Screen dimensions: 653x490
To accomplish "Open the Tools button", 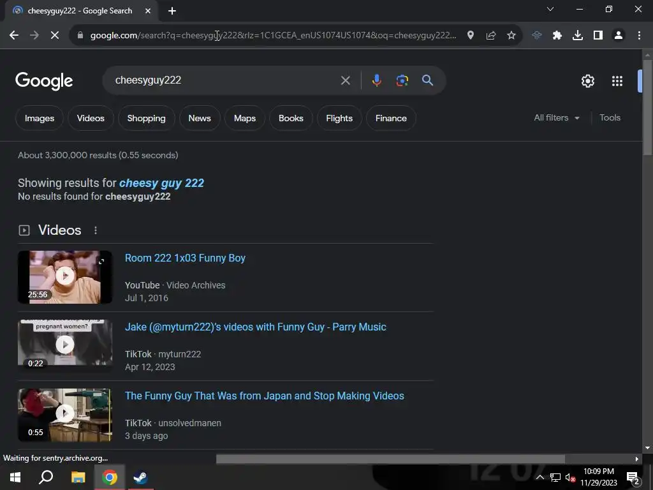I will [x=610, y=118].
